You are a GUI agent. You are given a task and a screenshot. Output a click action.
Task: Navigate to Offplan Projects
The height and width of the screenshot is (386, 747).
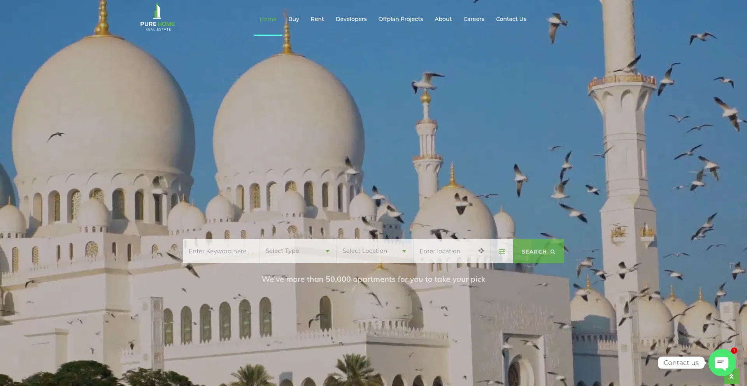[400, 19]
